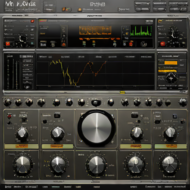This screenshot has height=190, width=190.
Task: Select the first label in the bottom status bar
Action: point(8,187)
